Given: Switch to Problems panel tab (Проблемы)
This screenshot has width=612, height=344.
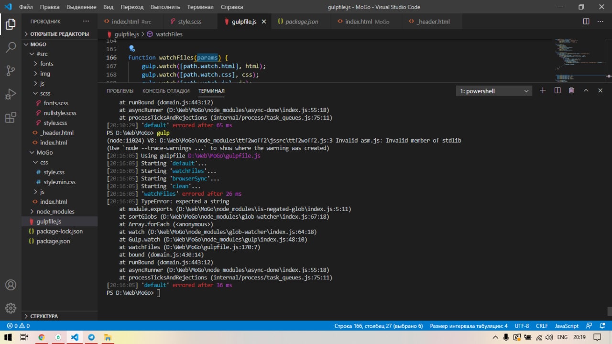Looking at the screenshot, I should pos(120,91).
